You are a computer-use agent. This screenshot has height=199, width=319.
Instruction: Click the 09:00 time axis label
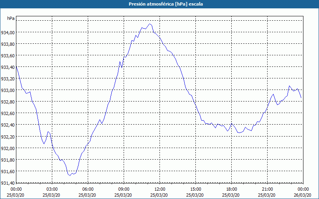pyautogui.click(x=124, y=189)
